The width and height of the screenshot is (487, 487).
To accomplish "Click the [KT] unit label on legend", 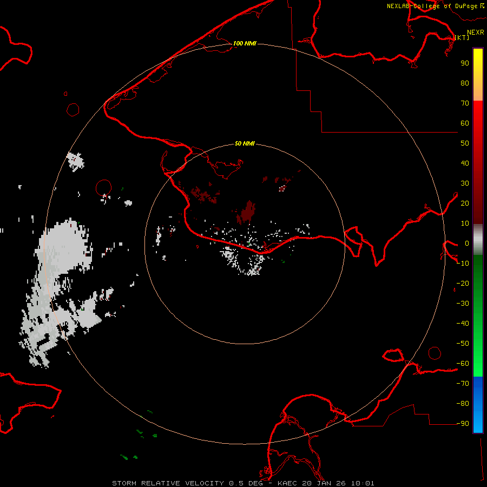I will tap(462, 37).
